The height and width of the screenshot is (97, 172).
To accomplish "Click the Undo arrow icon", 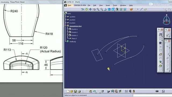I will (94, 91).
